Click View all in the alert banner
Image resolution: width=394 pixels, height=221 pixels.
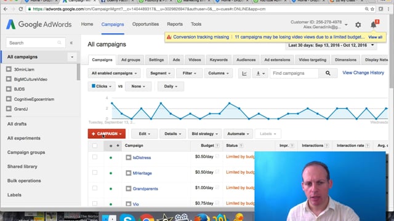375,37
